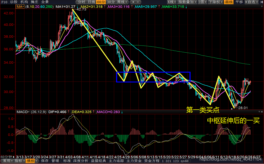Select the 30分 period tab
Viewport: 264px width, 164px height.
[x=111, y=2]
